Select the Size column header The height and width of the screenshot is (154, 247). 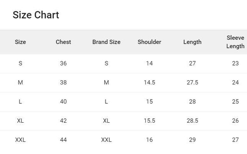click(21, 42)
